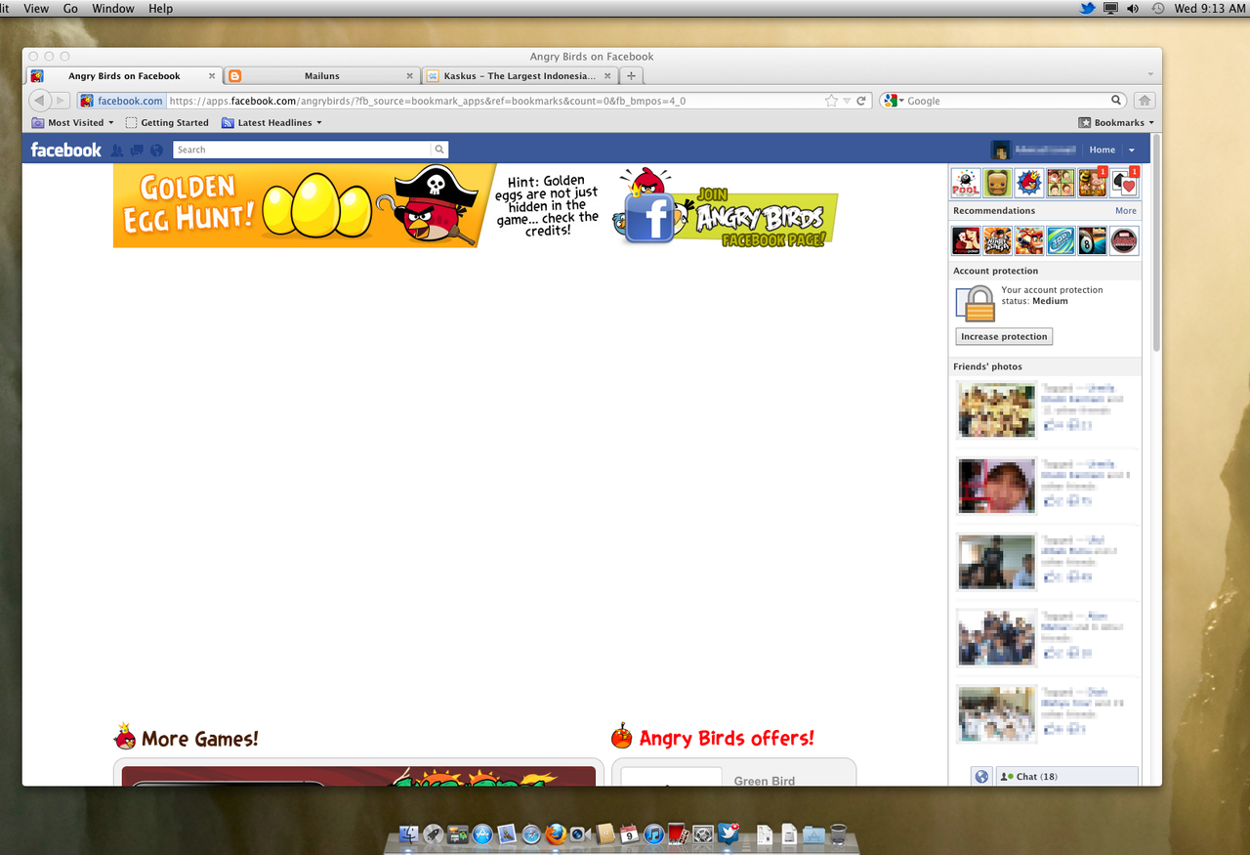Open Zynga Poker recommendation
Screen dimensions: 1250x855
tap(966, 240)
